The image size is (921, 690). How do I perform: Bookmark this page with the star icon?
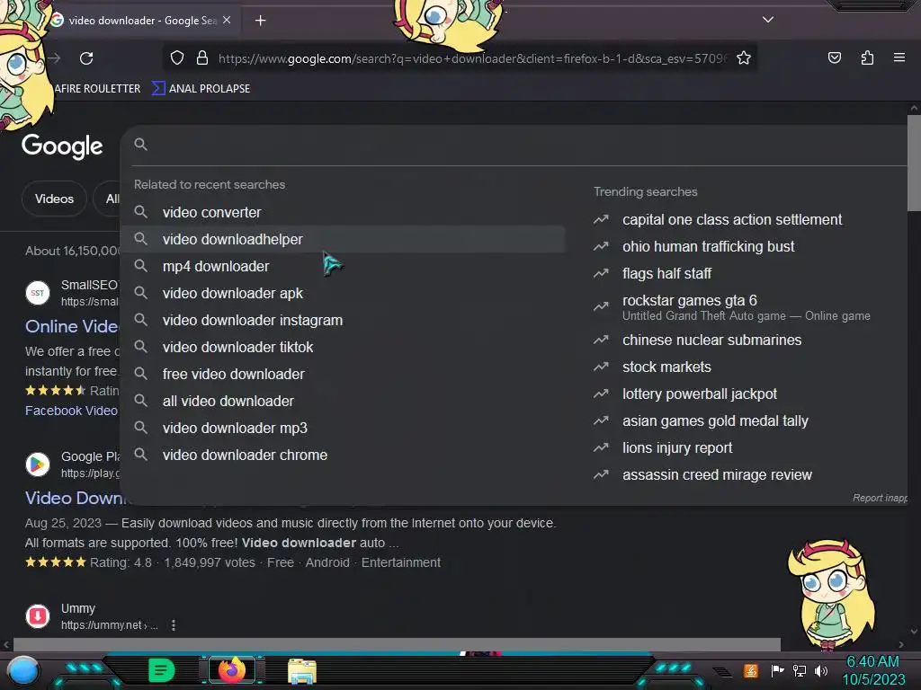point(744,58)
